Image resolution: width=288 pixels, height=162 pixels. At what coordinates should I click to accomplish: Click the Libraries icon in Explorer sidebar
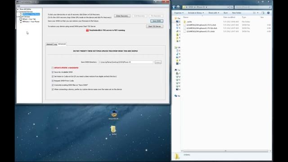(x=175, y=47)
